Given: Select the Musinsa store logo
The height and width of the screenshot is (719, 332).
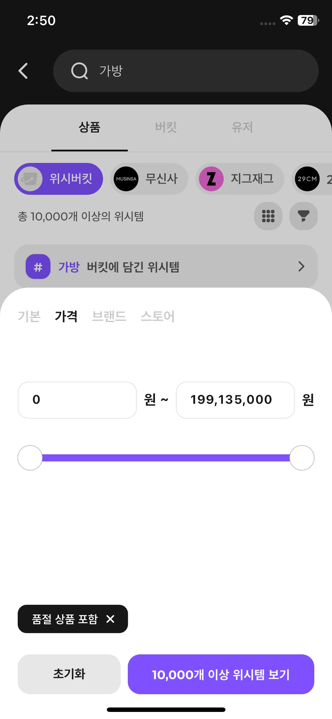Looking at the screenshot, I should tap(126, 179).
